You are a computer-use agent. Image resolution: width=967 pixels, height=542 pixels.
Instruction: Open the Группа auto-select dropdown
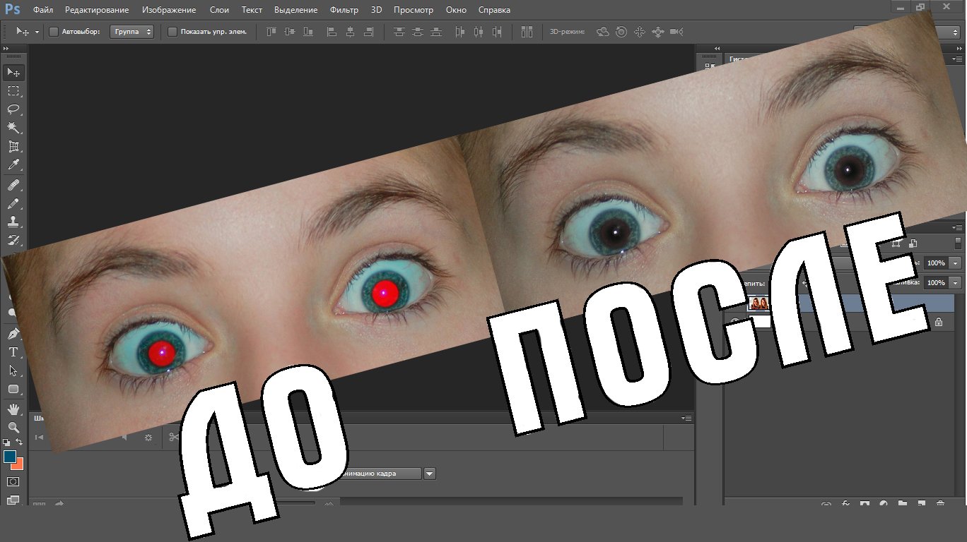pyautogui.click(x=131, y=32)
